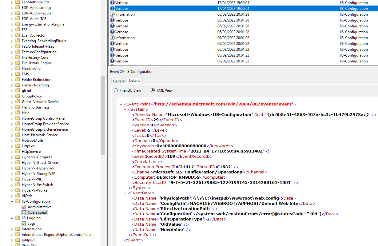This screenshot has width=378, height=246.
Task: Click the IIS-Logging folder icon
Action: (18, 218)
